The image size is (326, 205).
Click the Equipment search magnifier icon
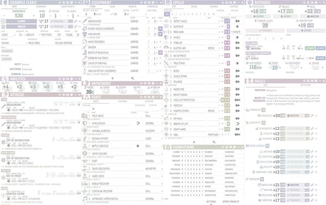point(132,78)
